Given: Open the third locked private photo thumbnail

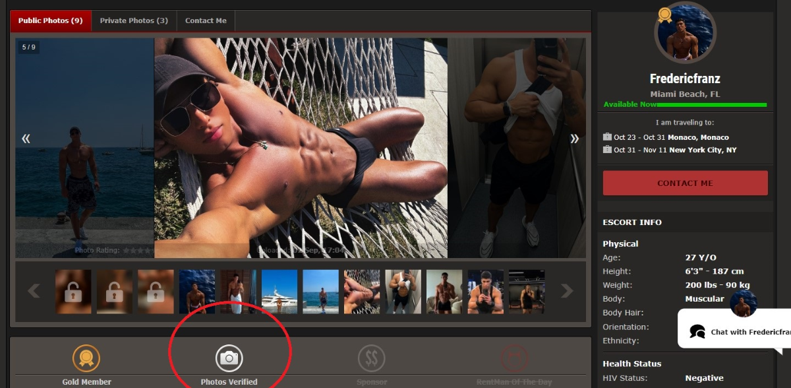Looking at the screenshot, I should click(156, 291).
